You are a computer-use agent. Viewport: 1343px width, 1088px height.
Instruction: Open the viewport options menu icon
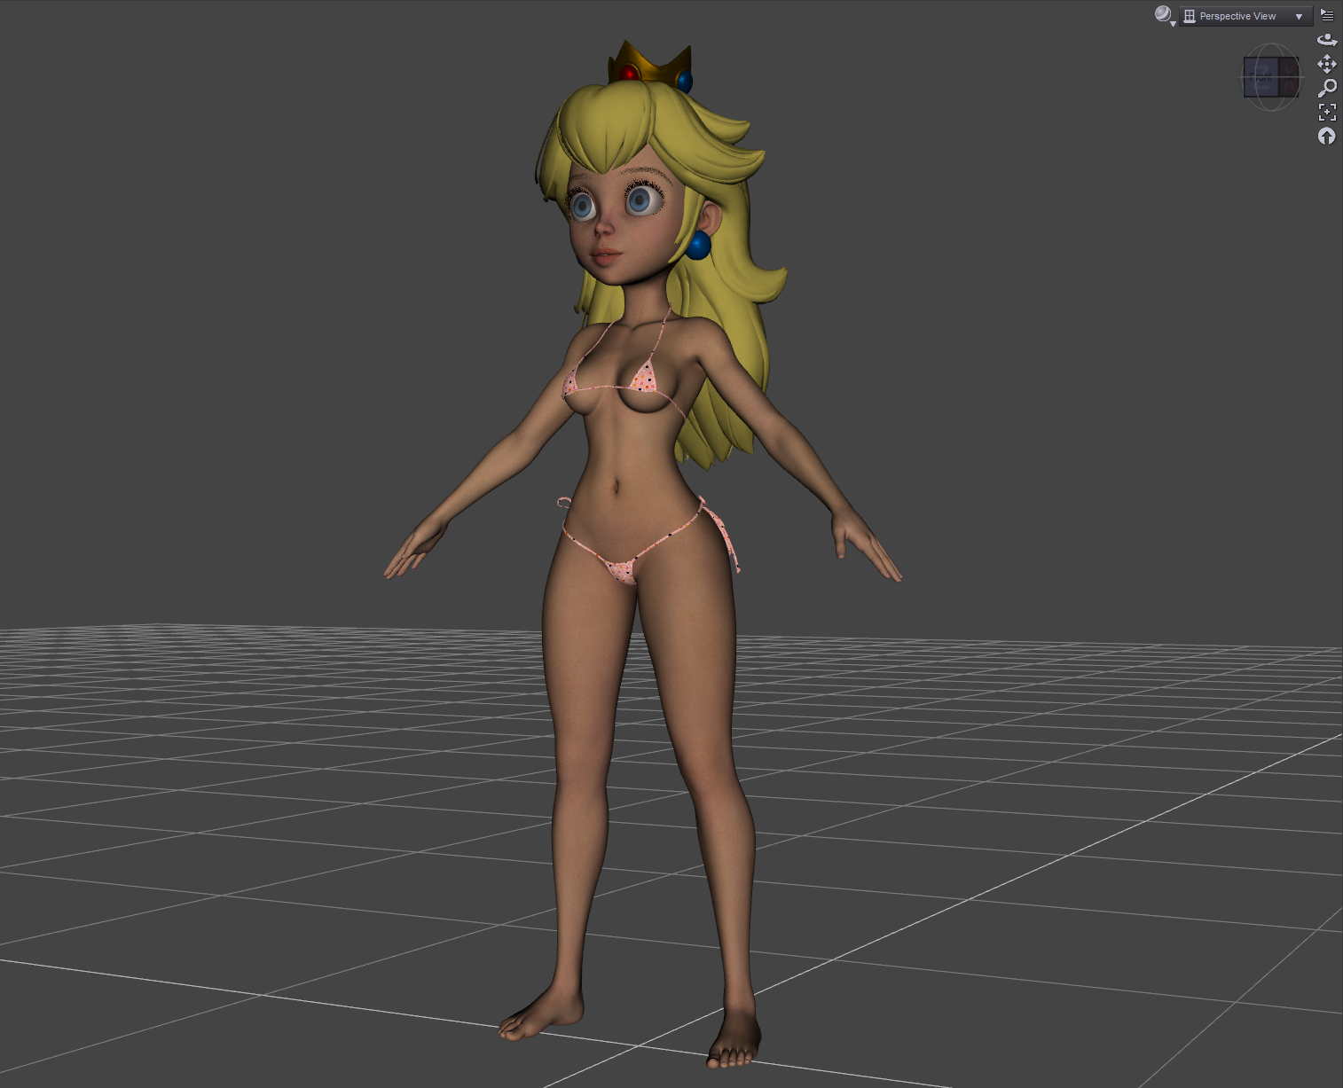[x=1327, y=15]
